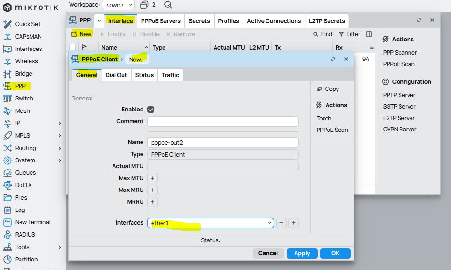The height and width of the screenshot is (270, 451).
Task: Click the workspace search icon
Action: [168, 5]
